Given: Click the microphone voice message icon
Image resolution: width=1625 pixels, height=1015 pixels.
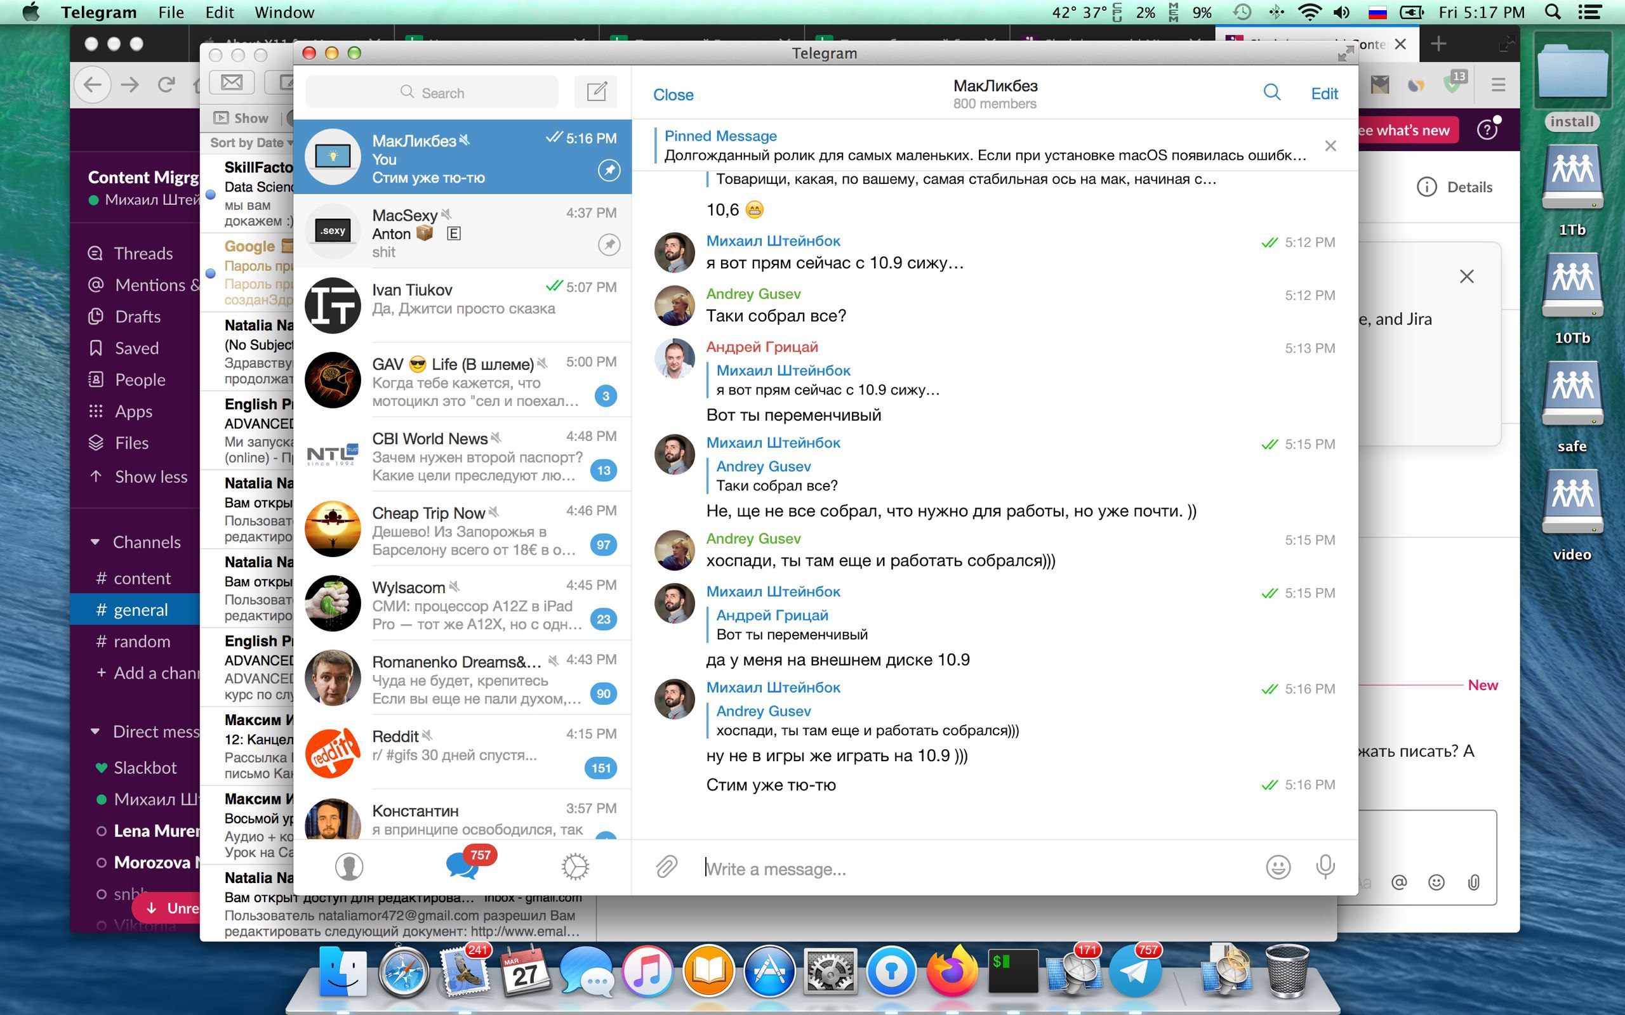Looking at the screenshot, I should (1325, 867).
